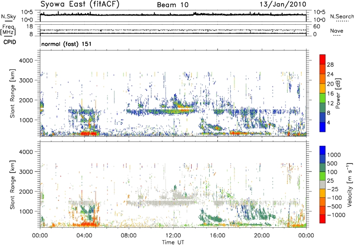This screenshot has width=354, height=245.
Task: Select the "Freq. [MHz]" axis label
Action: 8,30
